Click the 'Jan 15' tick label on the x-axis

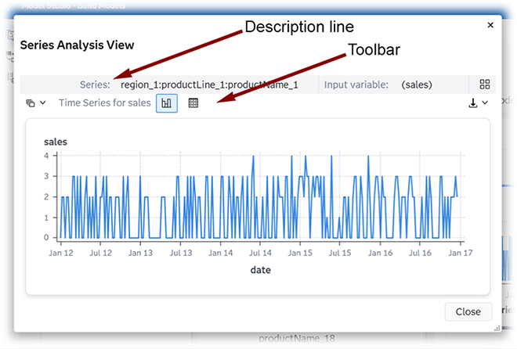300,253
